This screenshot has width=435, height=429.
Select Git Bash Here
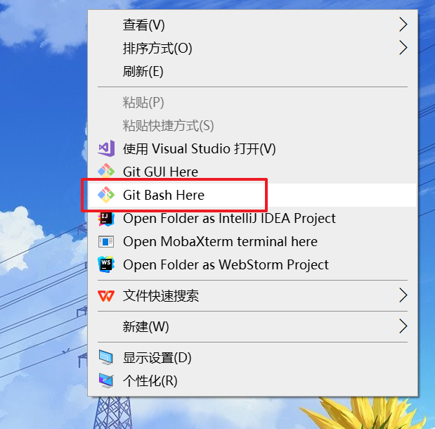(x=252, y=195)
